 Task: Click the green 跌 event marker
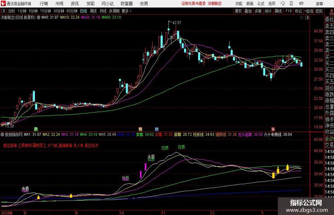36,129
